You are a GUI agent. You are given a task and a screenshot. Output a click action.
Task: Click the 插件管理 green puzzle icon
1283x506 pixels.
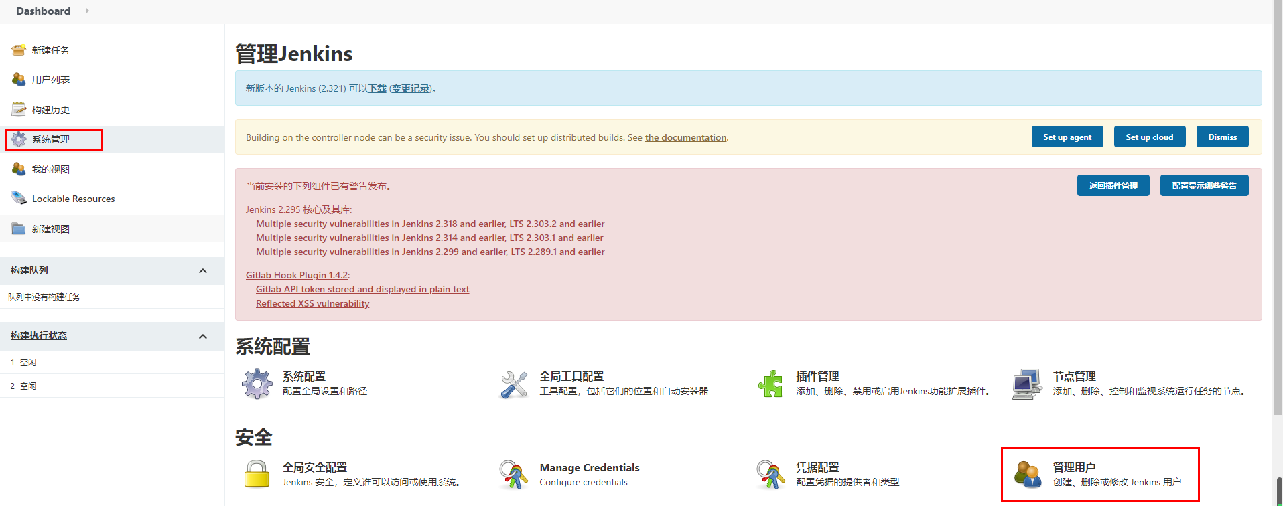click(x=770, y=384)
